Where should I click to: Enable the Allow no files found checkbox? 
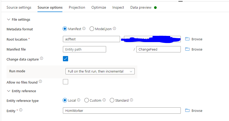[x=66, y=82]
